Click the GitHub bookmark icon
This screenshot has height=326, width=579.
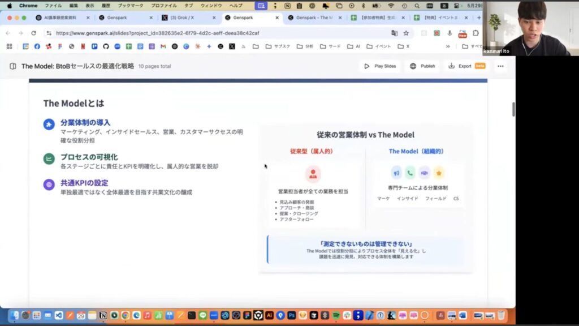(107, 46)
